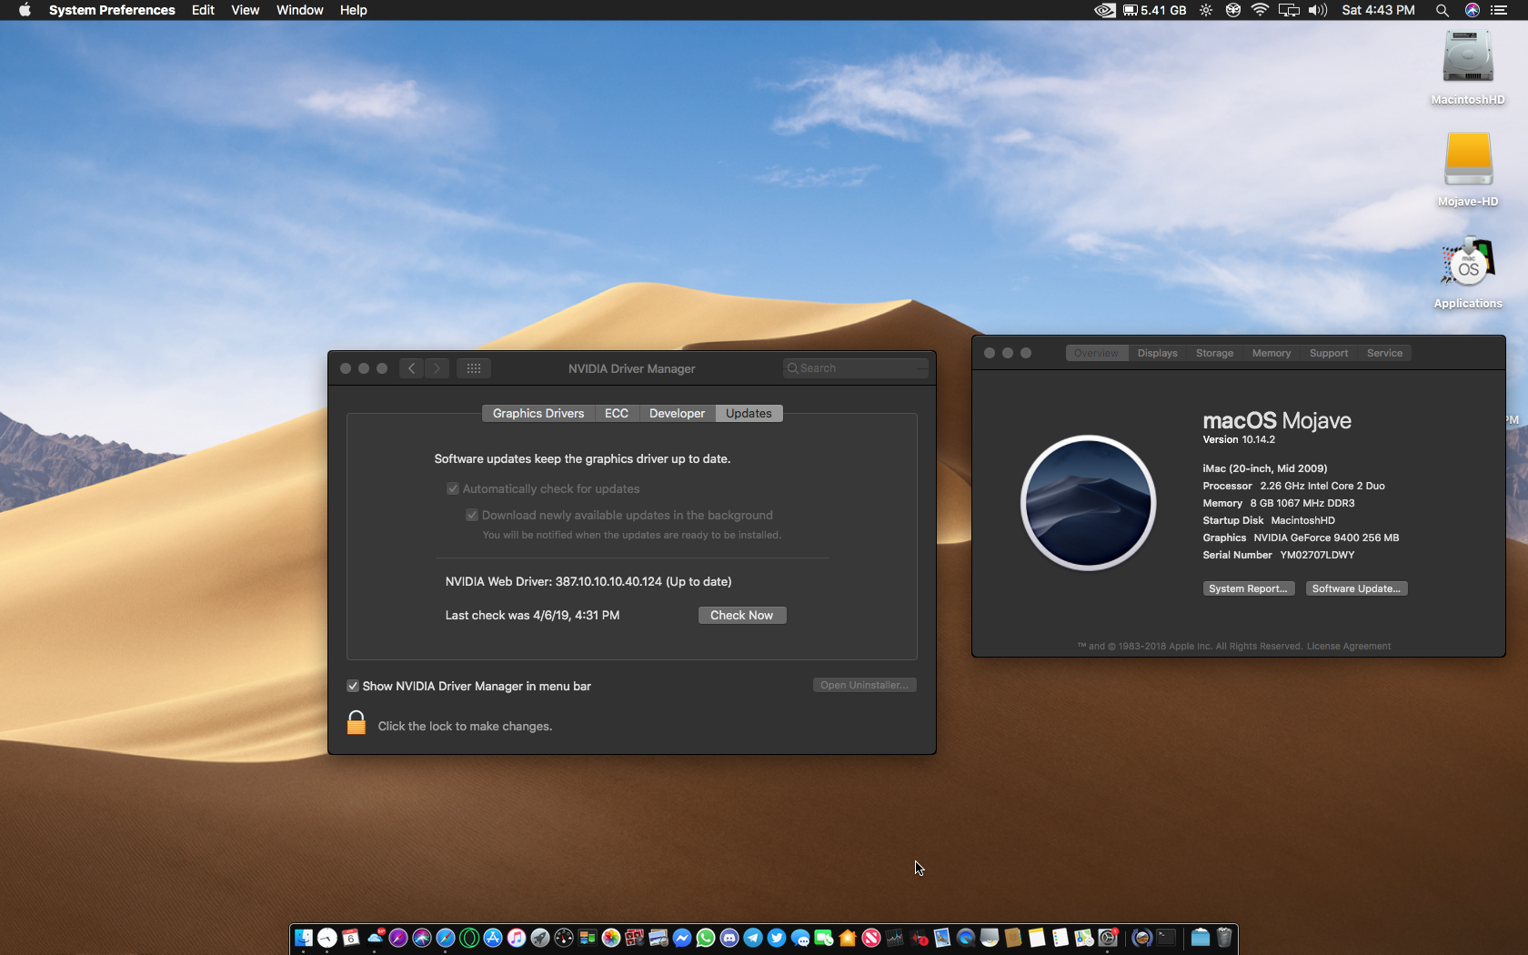Toggle Automatically check for updates checkbox

453,488
